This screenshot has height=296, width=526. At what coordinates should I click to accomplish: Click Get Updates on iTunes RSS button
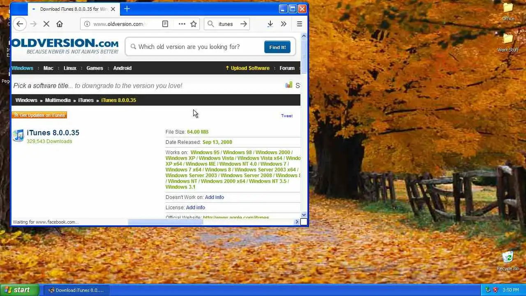[39, 115]
